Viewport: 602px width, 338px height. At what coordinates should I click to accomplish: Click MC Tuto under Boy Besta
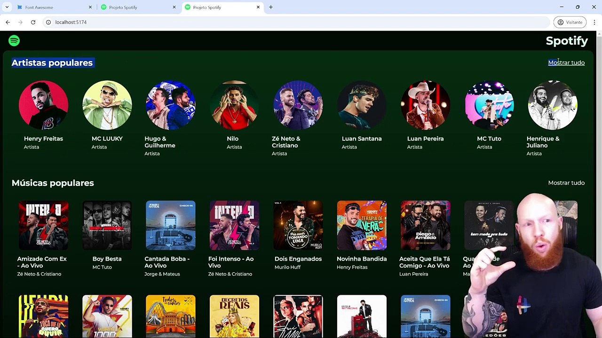pyautogui.click(x=102, y=267)
